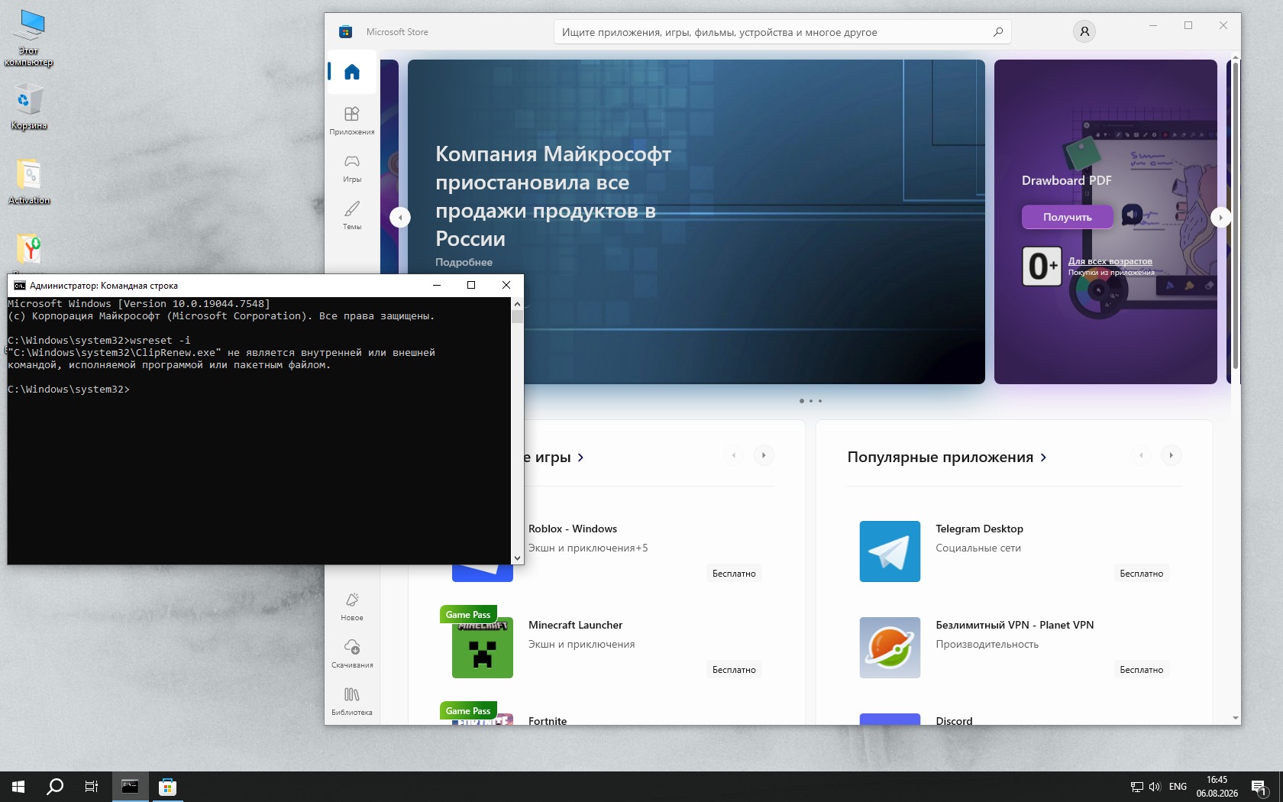This screenshot has height=802, width=1283.
Task: Click the Roblox - Windows title
Action: (573, 529)
